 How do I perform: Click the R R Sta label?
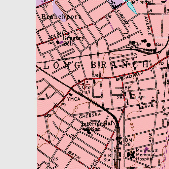click(107, 157)
